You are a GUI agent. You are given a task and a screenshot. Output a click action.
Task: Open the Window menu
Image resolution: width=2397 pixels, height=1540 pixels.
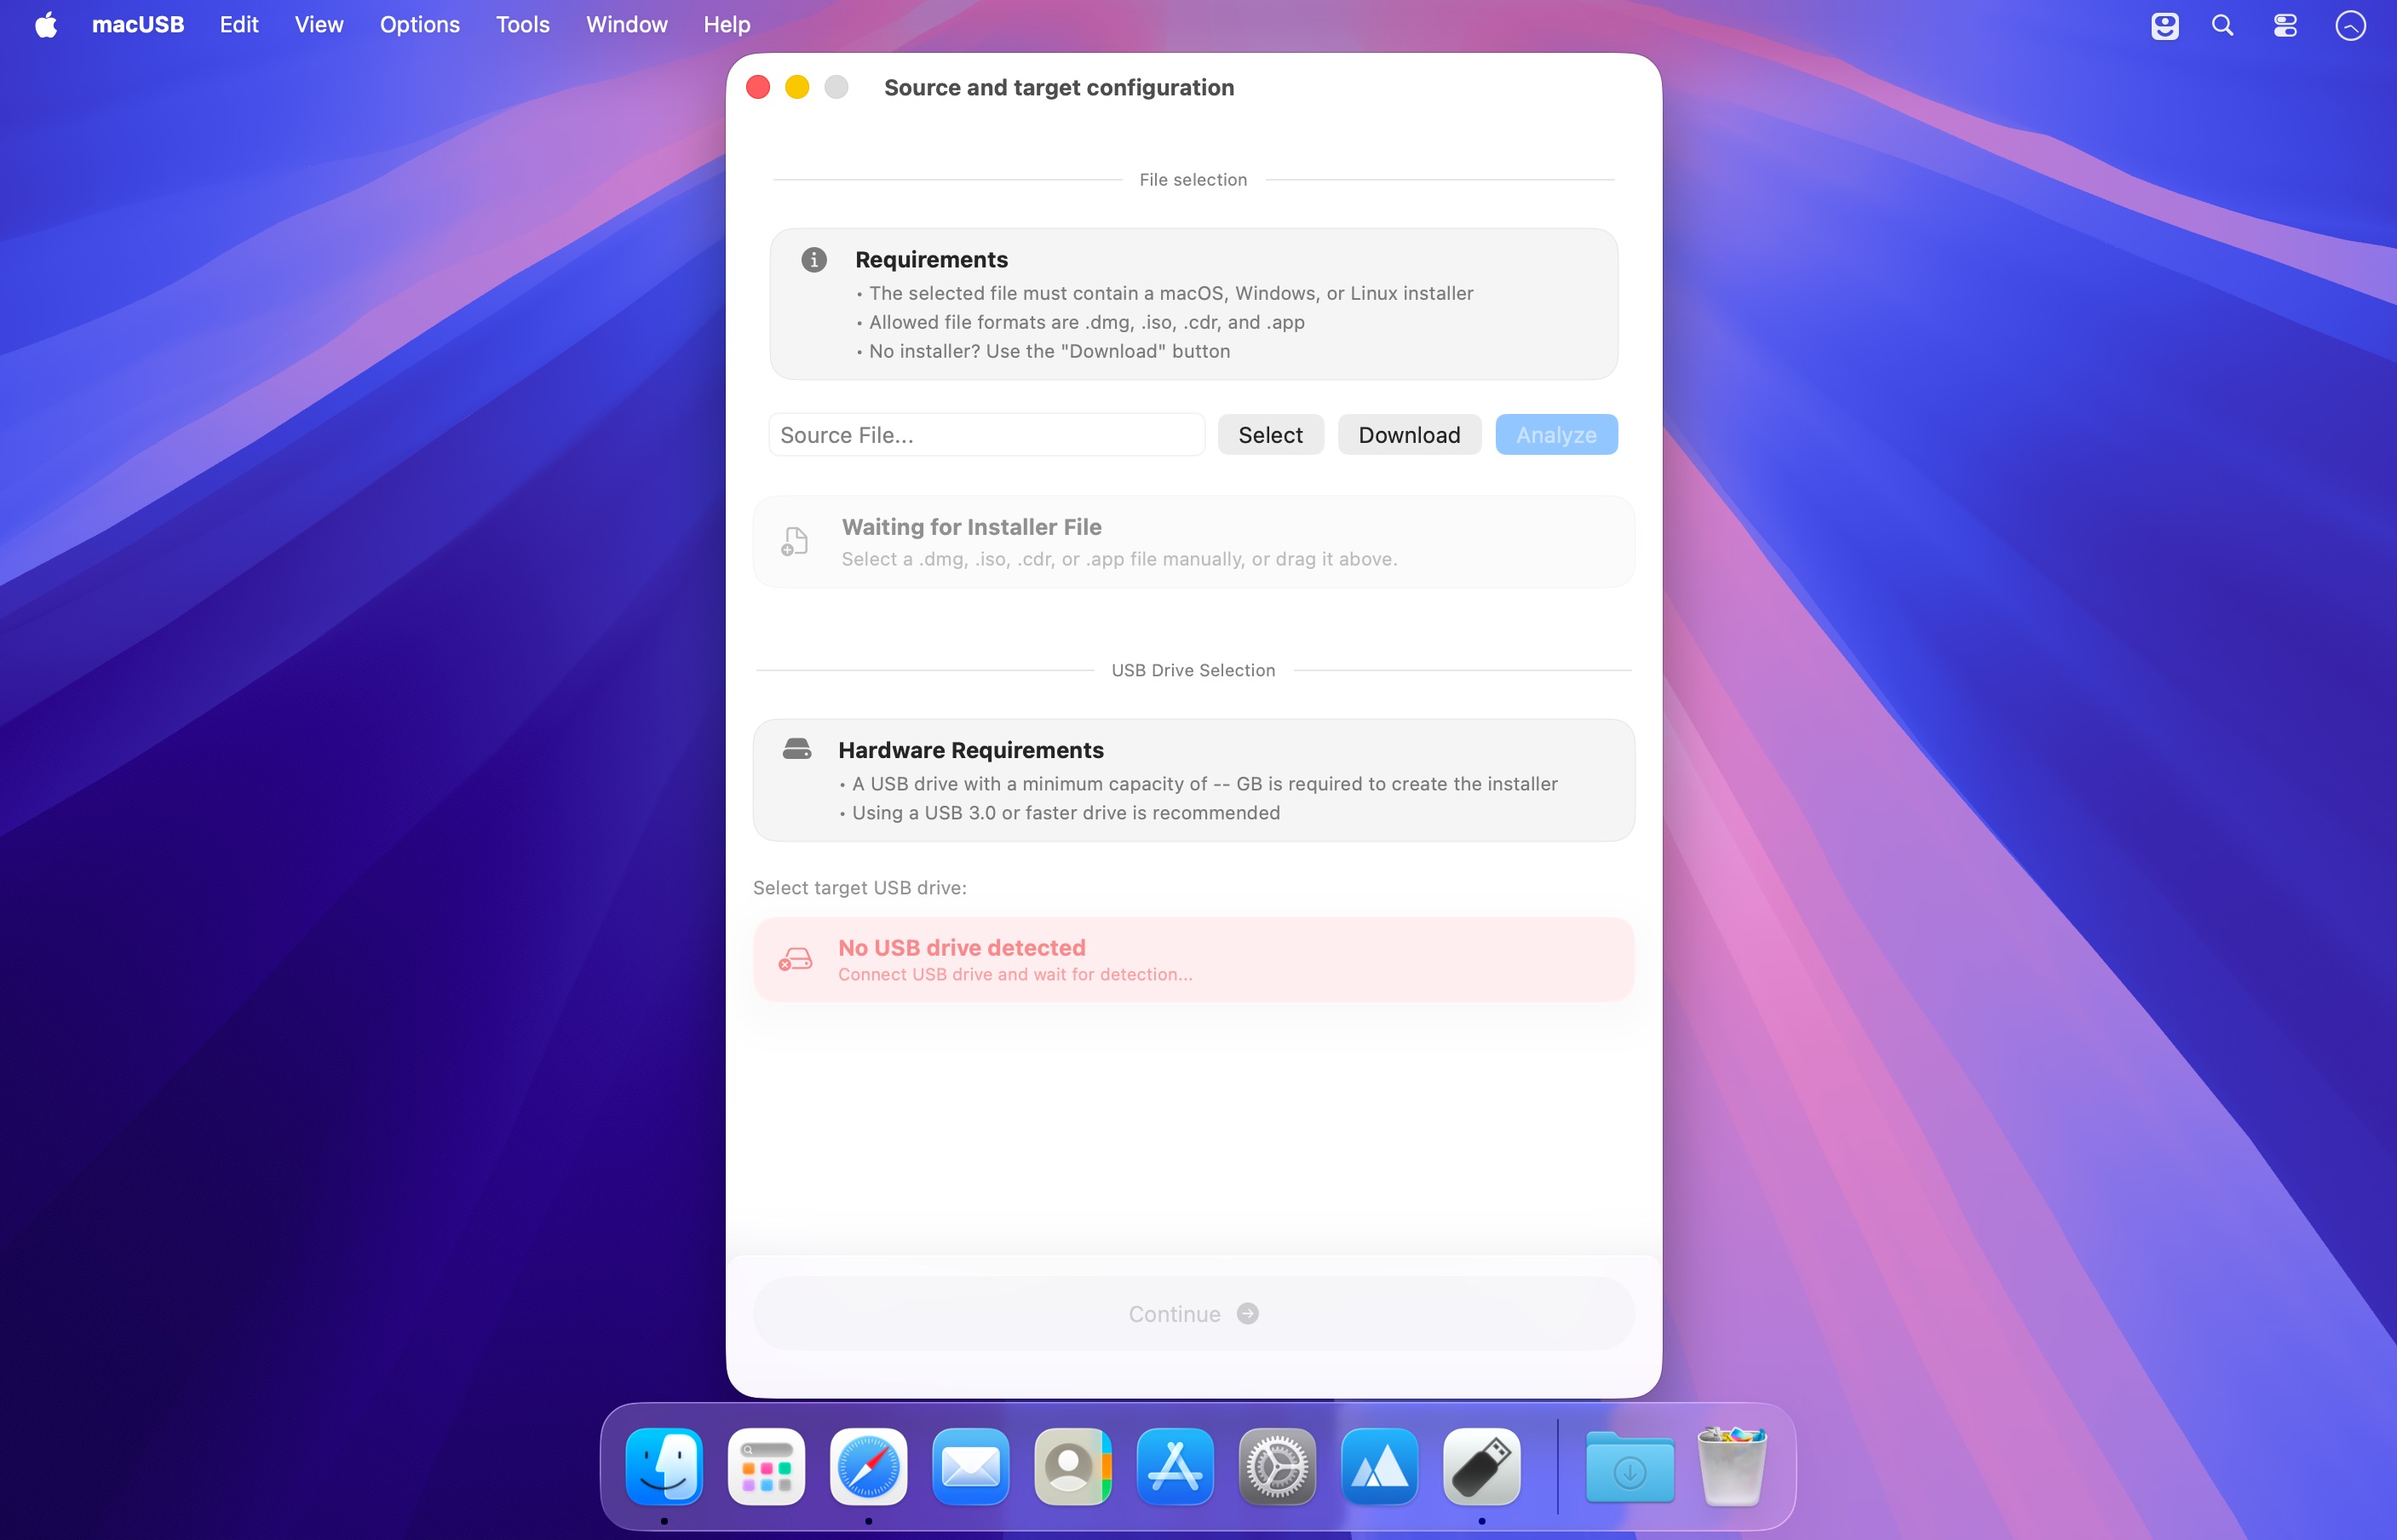pos(627,25)
